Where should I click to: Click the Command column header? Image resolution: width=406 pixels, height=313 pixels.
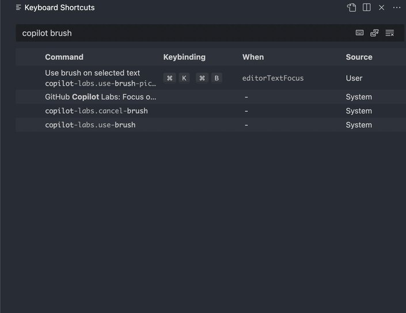pyautogui.click(x=64, y=57)
